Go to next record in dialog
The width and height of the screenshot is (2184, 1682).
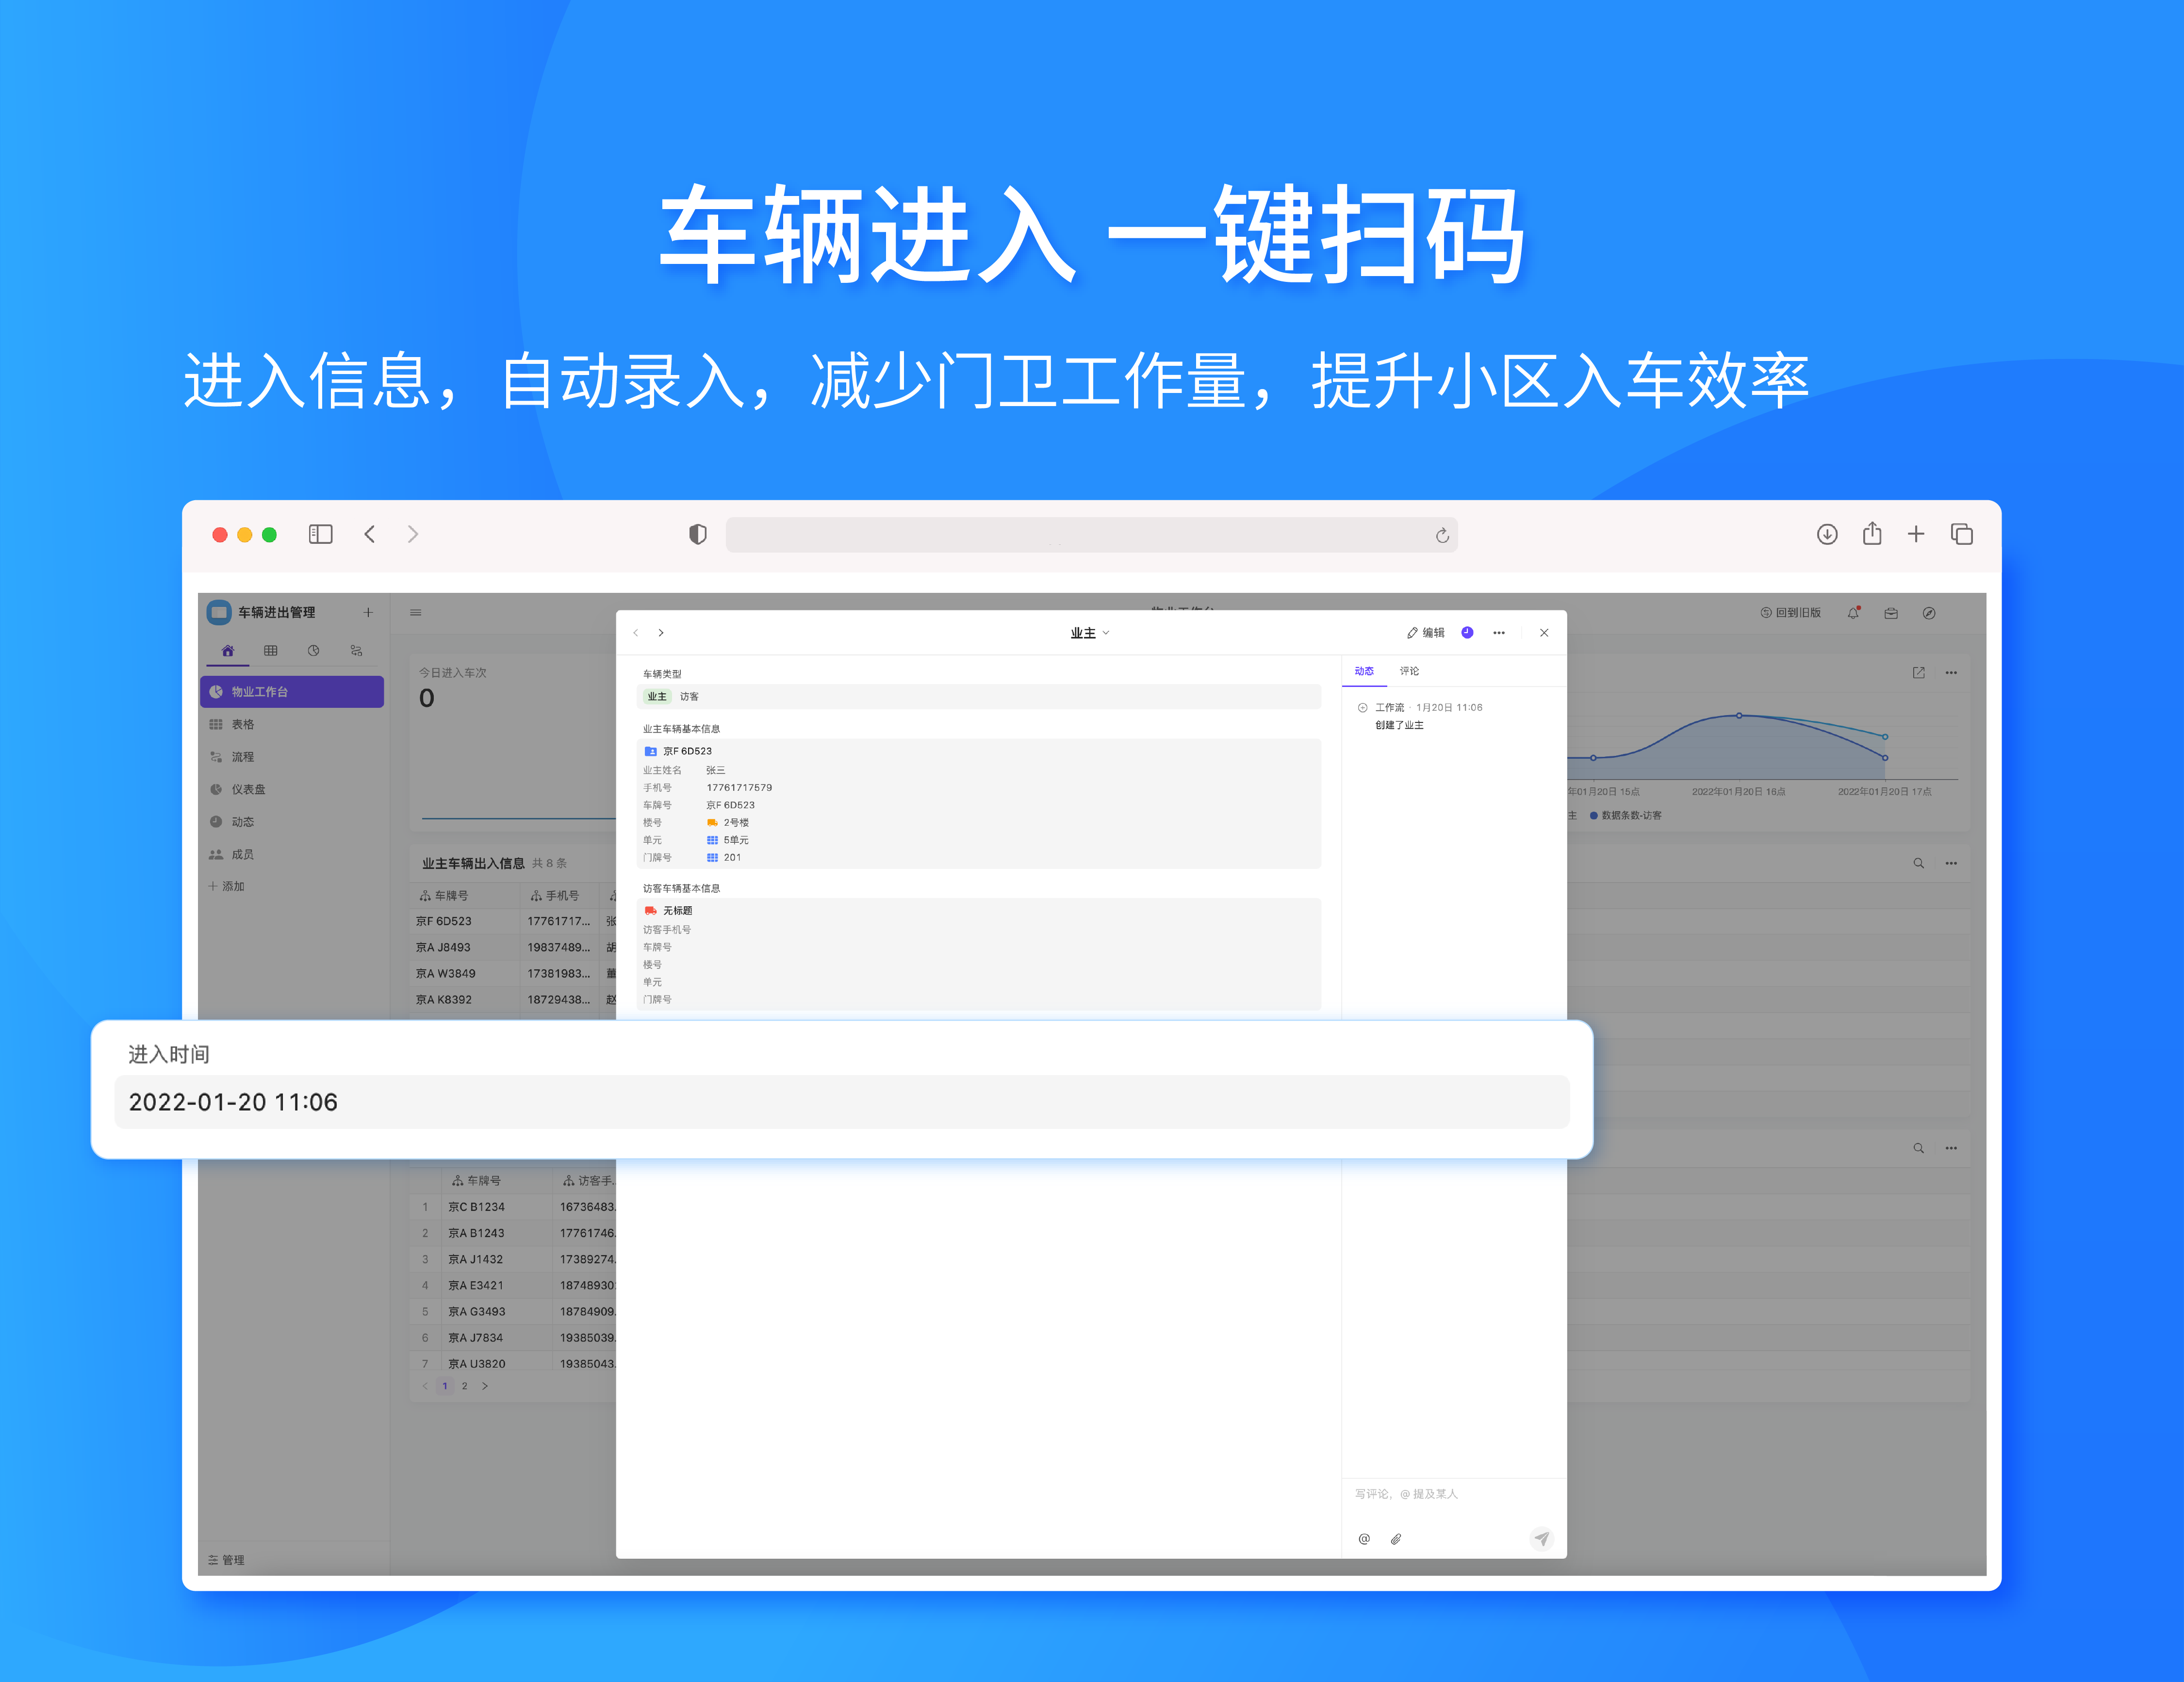661,632
